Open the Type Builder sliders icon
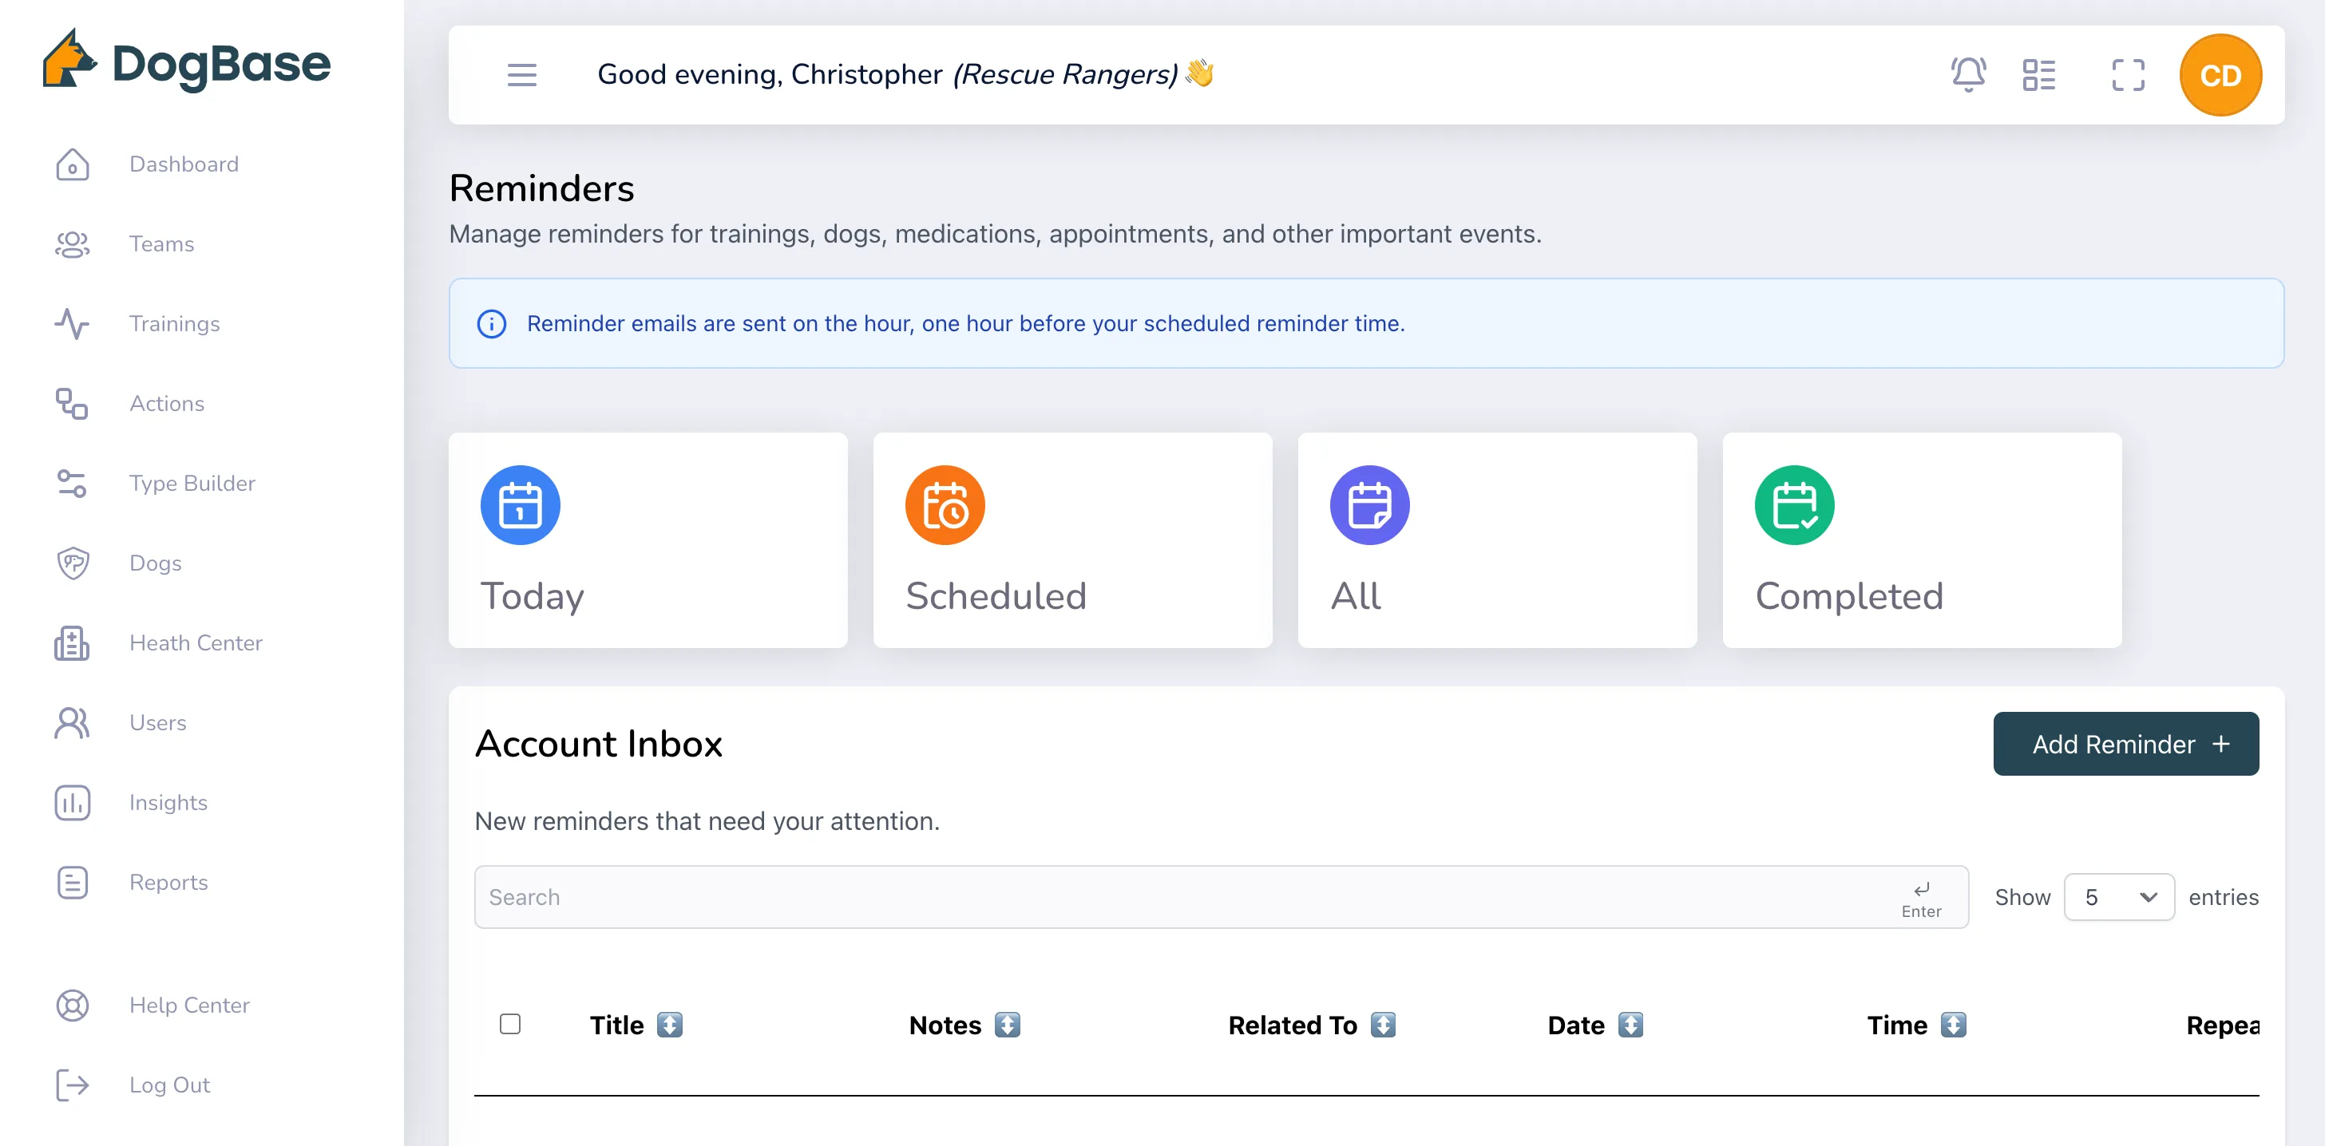 coord(72,483)
